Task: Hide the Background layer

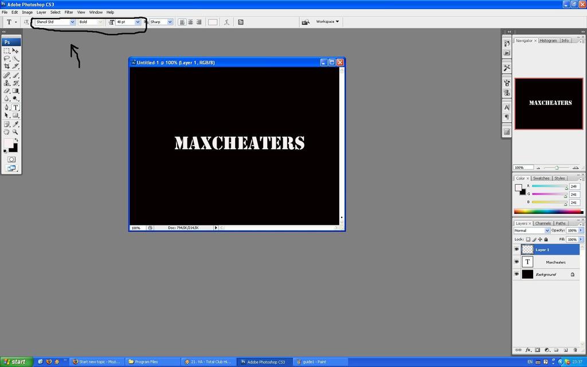Action: (x=516, y=274)
